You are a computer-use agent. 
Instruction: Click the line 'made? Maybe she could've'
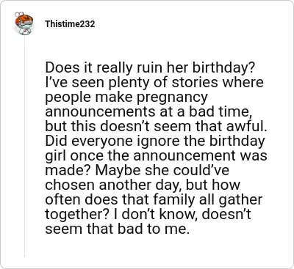click(137, 171)
